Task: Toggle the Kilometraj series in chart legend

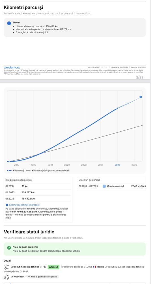Action: tap(15, 171)
